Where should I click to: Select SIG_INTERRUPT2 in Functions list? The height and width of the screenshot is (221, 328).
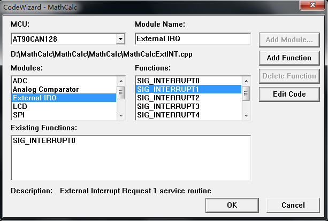(169, 98)
